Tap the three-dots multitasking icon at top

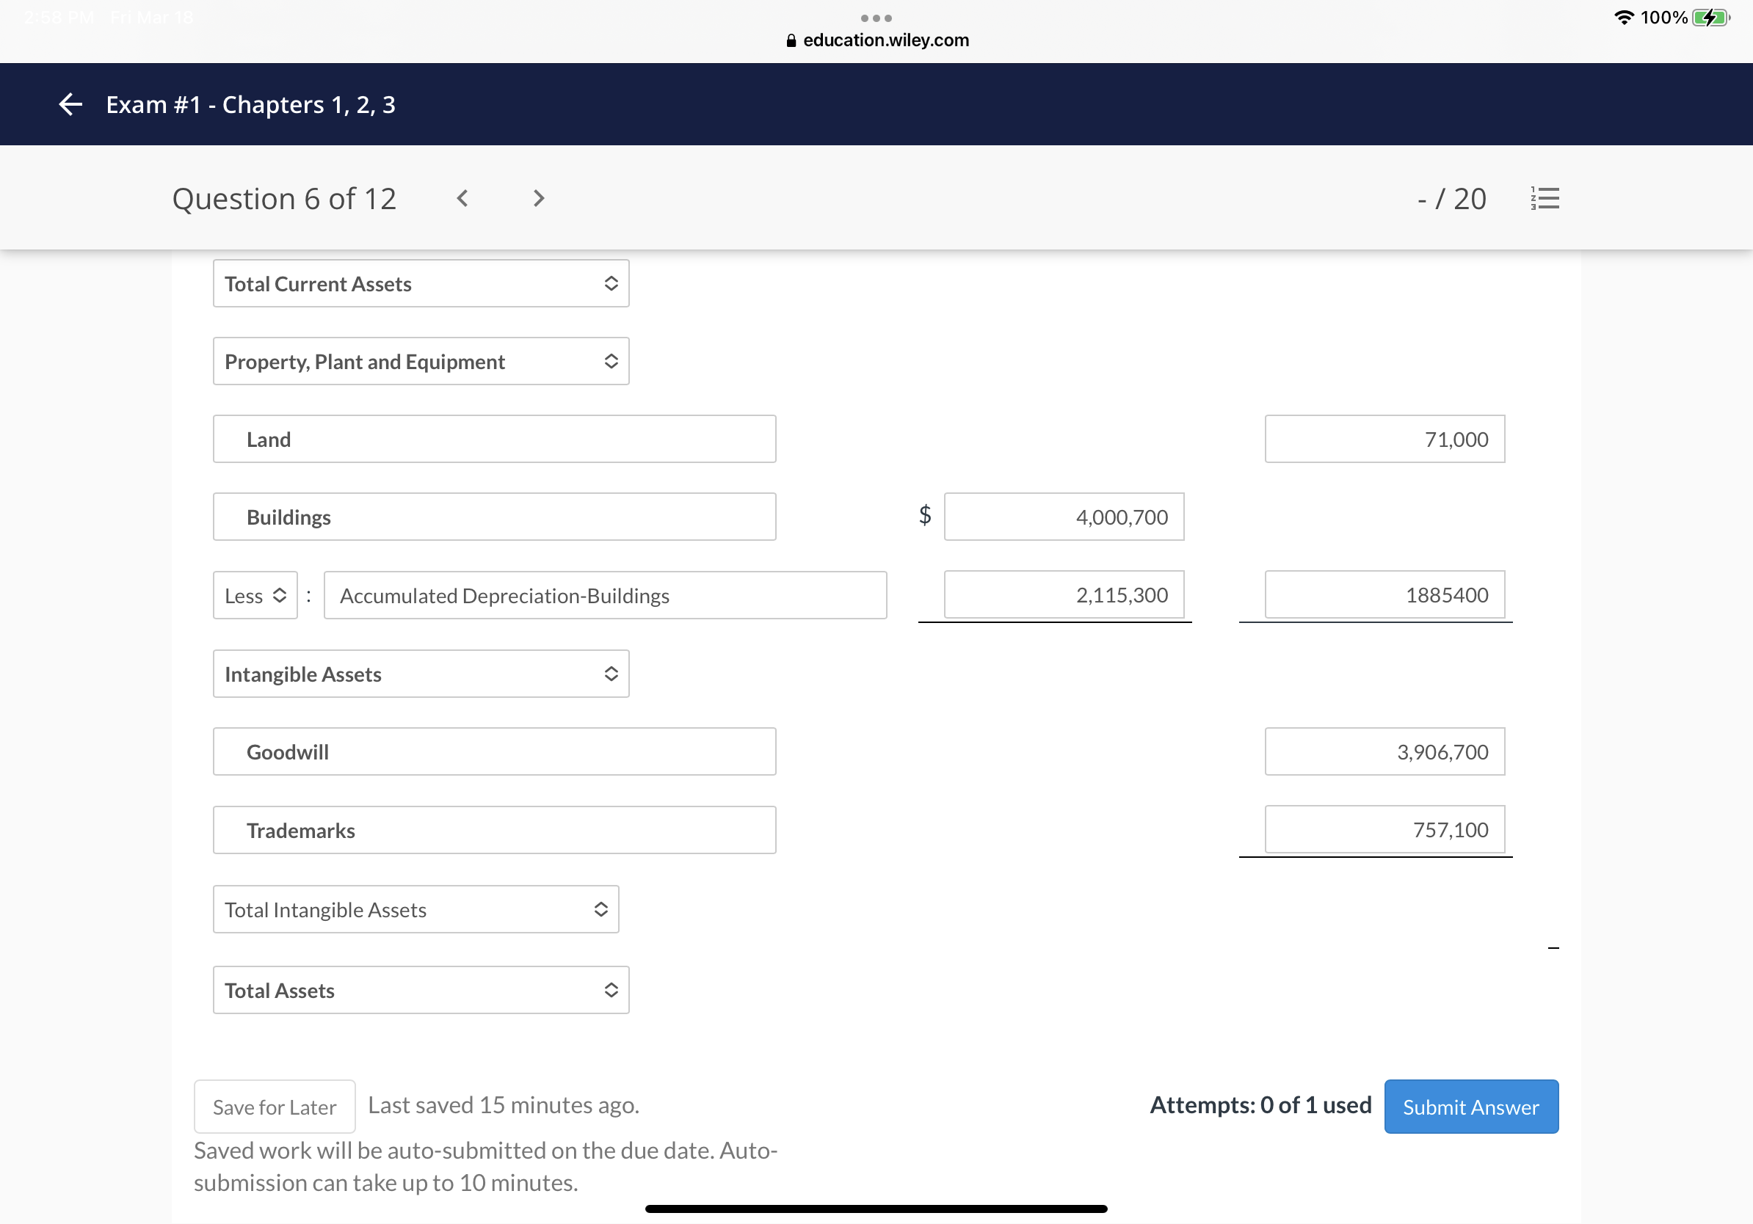pos(876,18)
